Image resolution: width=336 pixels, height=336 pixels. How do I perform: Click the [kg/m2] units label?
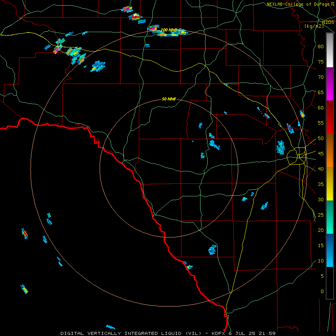[x=314, y=26]
